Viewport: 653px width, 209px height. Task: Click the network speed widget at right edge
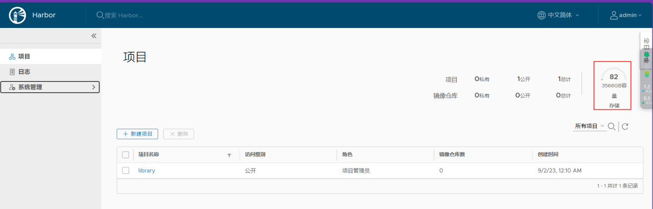tap(647, 94)
